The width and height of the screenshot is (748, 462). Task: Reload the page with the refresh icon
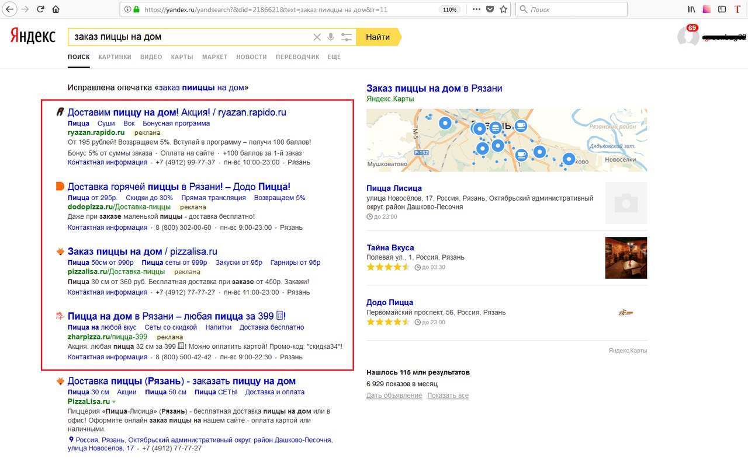click(x=40, y=9)
